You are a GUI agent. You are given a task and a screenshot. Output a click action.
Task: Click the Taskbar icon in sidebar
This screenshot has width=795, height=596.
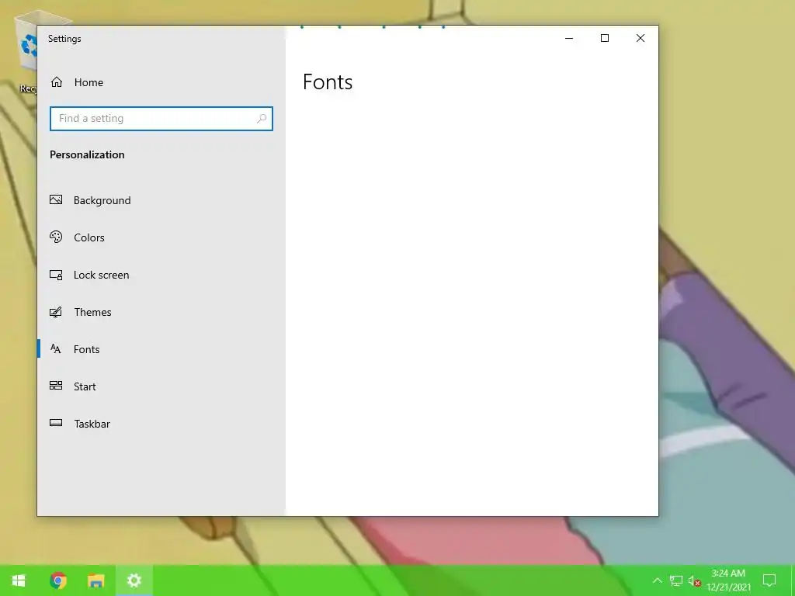coord(56,423)
